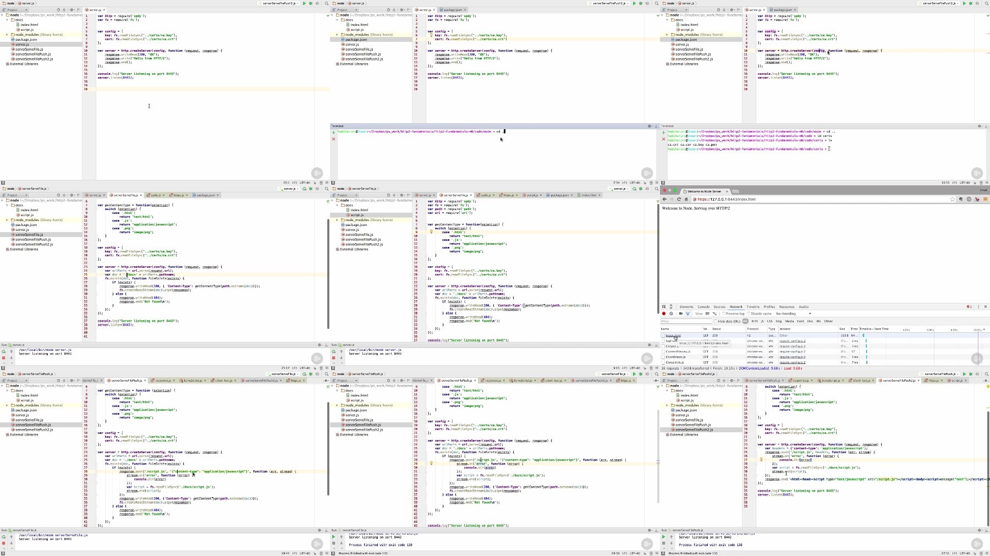Stop the run in the index.html-tab frame
This screenshot has width=990, height=556.
point(333,358)
